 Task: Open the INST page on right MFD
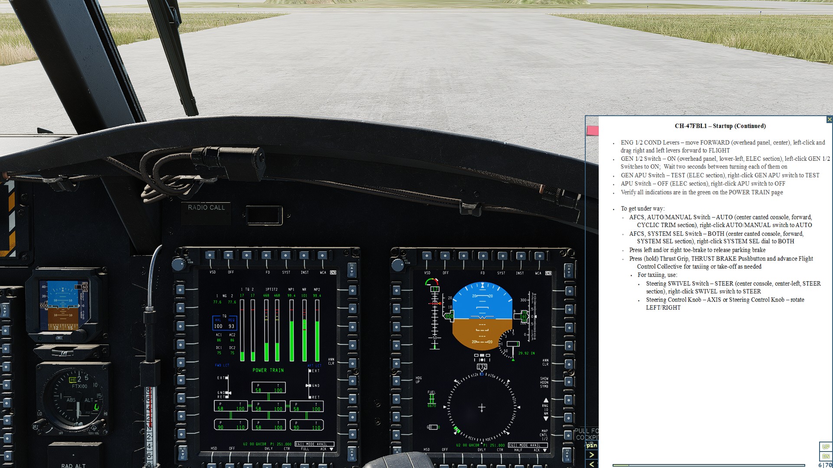coord(521,256)
